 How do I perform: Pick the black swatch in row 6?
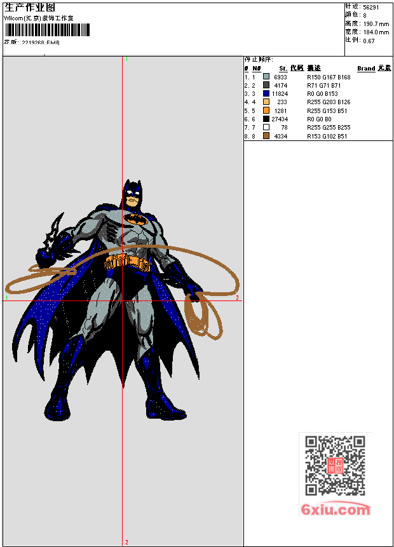(266, 119)
